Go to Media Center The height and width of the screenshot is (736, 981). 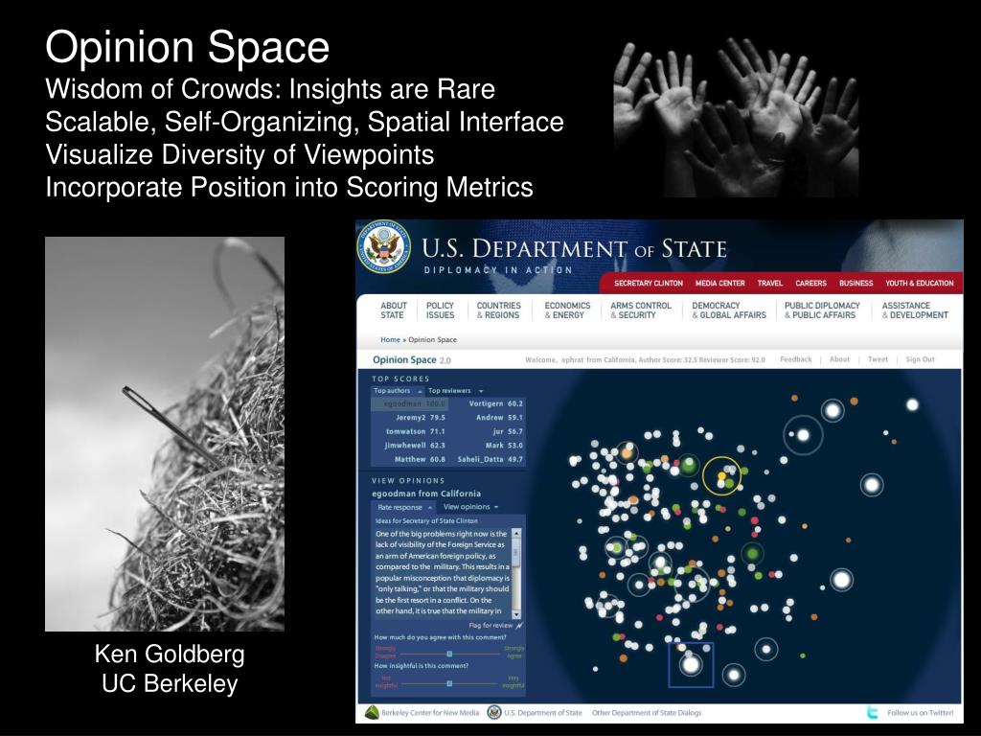pyautogui.click(x=720, y=284)
